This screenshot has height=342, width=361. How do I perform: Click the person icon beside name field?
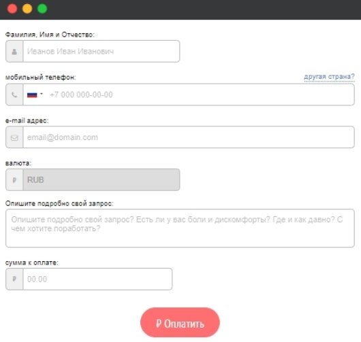14,51
